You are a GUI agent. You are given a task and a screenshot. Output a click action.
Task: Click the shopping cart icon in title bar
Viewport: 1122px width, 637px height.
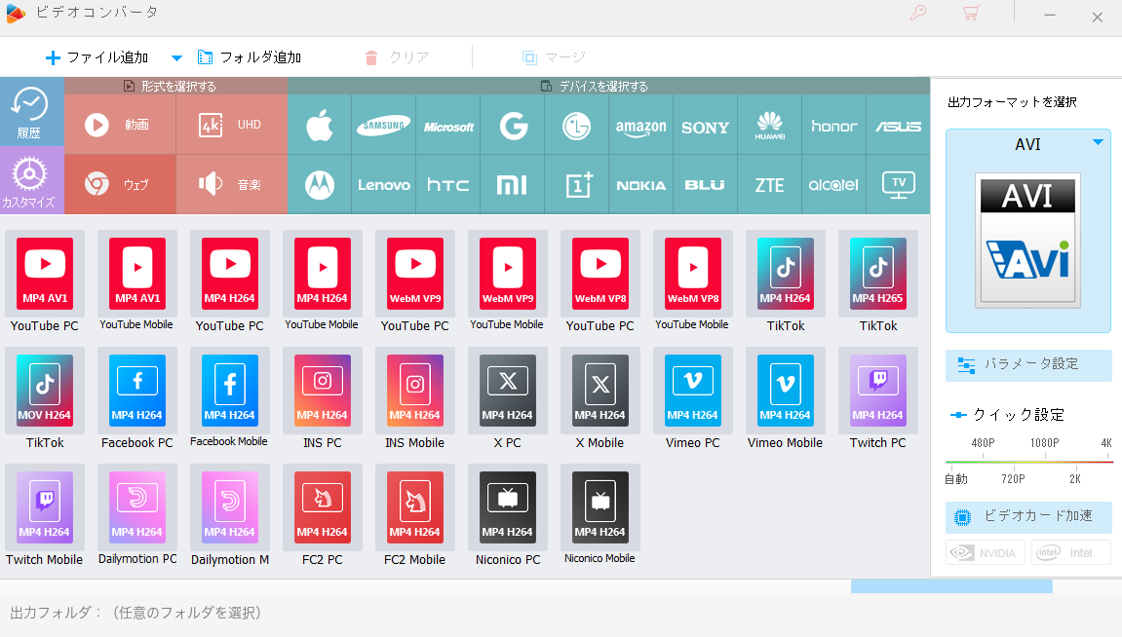(x=971, y=14)
